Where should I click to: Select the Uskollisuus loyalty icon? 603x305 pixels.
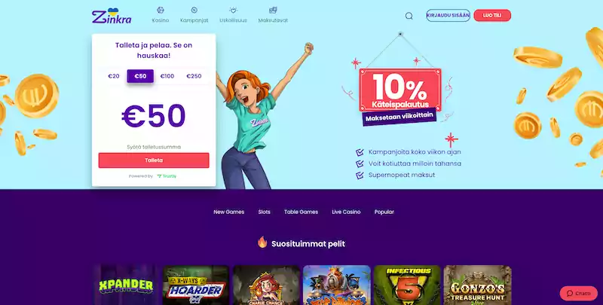233,10
